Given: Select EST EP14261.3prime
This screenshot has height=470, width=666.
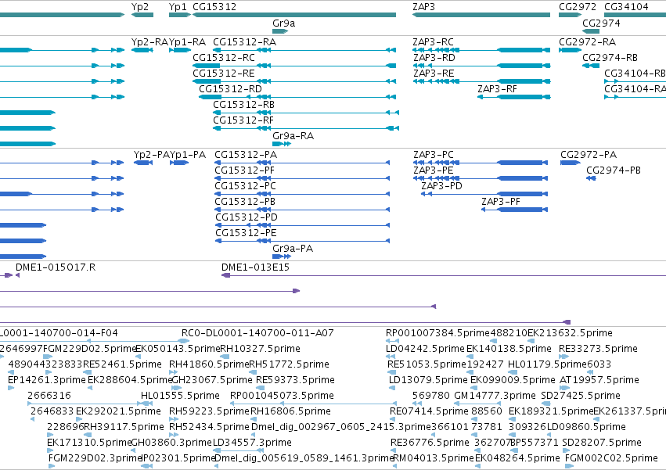Looking at the screenshot, I should pyautogui.click(x=47, y=380).
